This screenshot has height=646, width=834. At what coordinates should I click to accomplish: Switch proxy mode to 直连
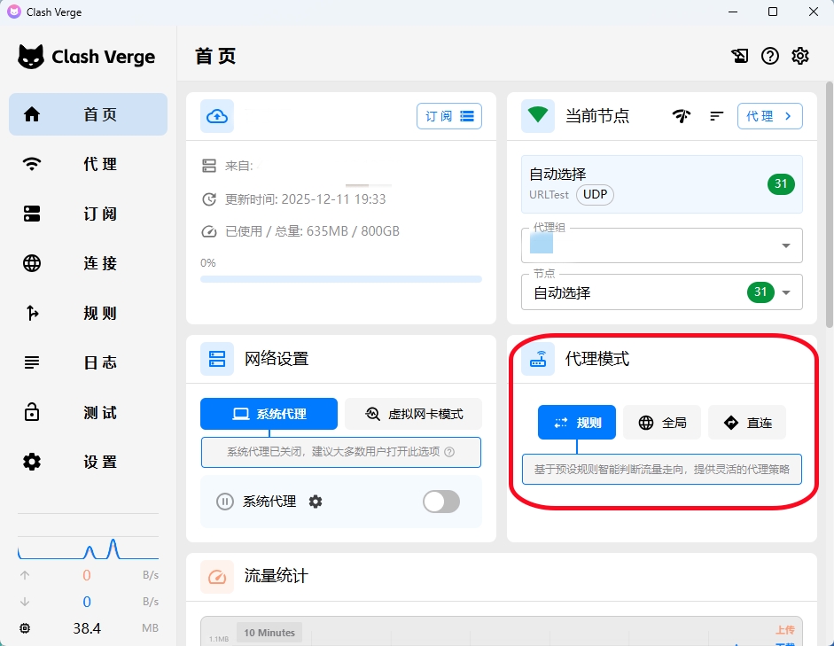click(747, 423)
